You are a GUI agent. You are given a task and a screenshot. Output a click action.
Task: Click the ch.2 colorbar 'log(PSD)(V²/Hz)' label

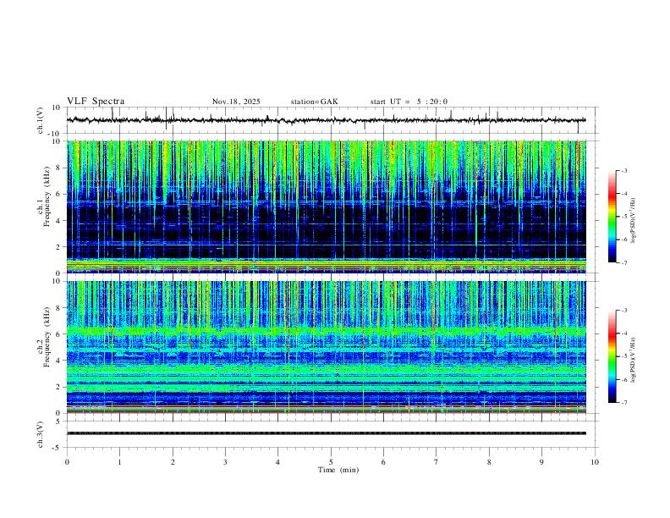click(634, 360)
